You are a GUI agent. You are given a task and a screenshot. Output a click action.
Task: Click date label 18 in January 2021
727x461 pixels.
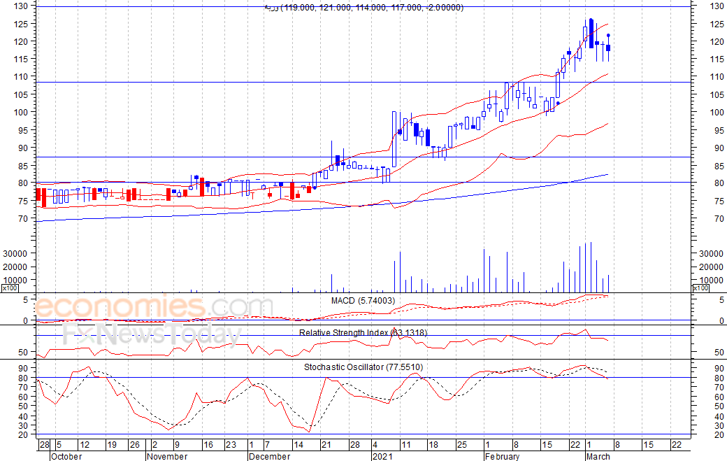433,445
